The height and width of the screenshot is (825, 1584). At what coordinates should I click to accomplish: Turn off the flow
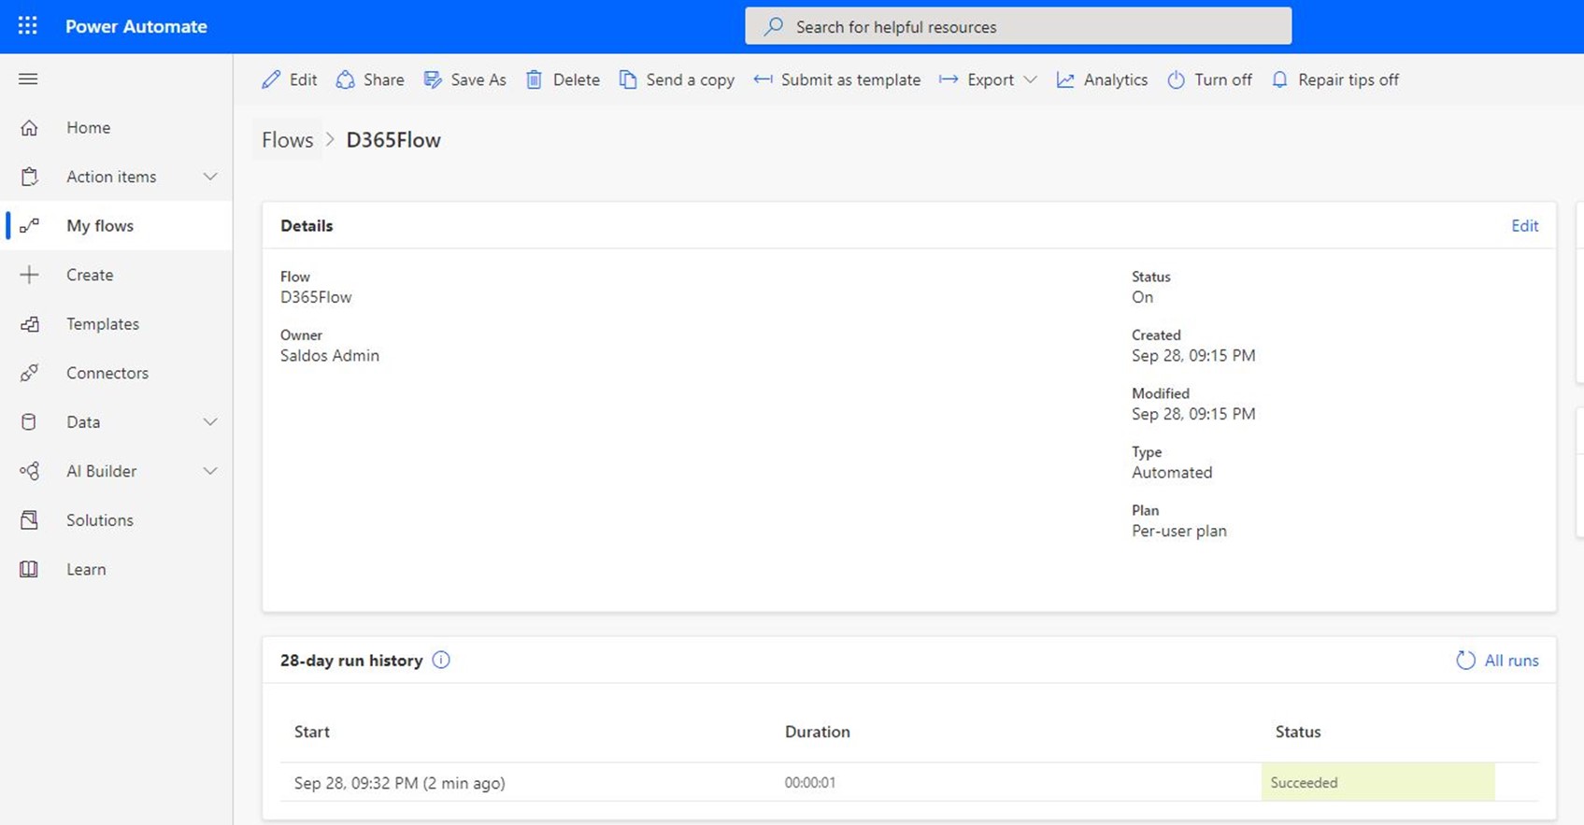coord(1209,79)
